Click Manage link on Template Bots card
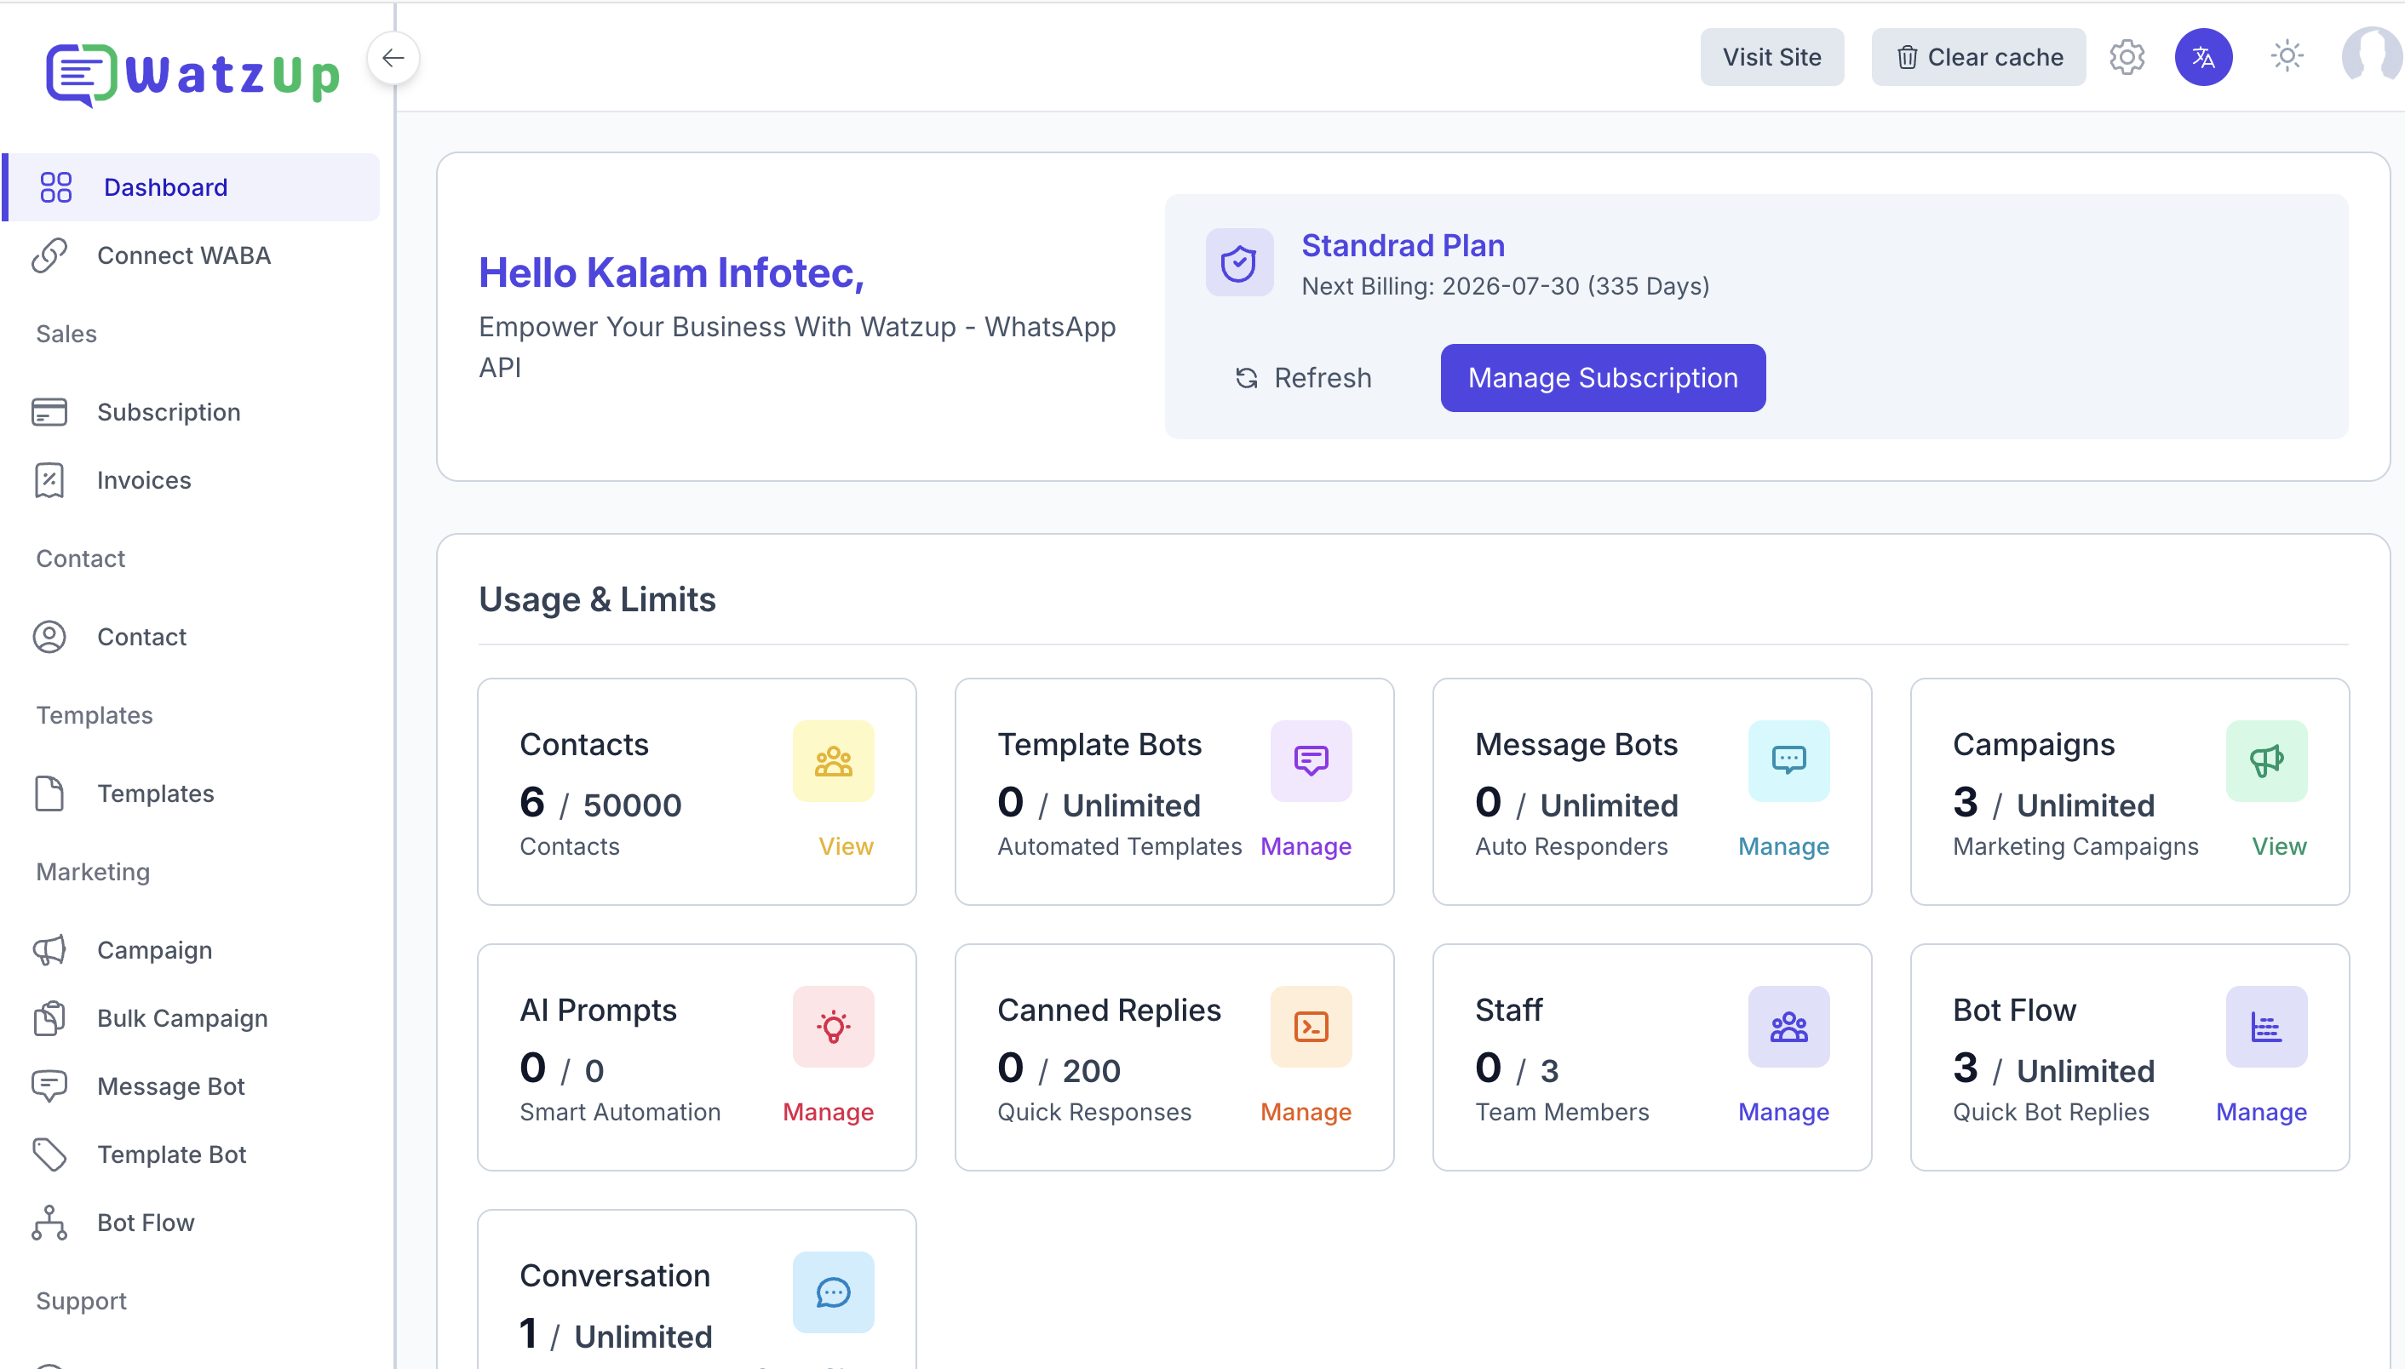This screenshot has height=1369, width=2405. click(1306, 846)
